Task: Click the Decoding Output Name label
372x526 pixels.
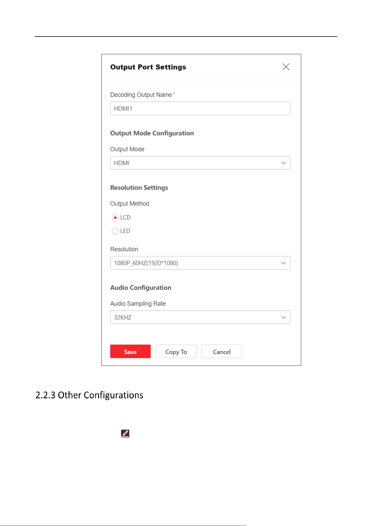Action: (x=141, y=95)
